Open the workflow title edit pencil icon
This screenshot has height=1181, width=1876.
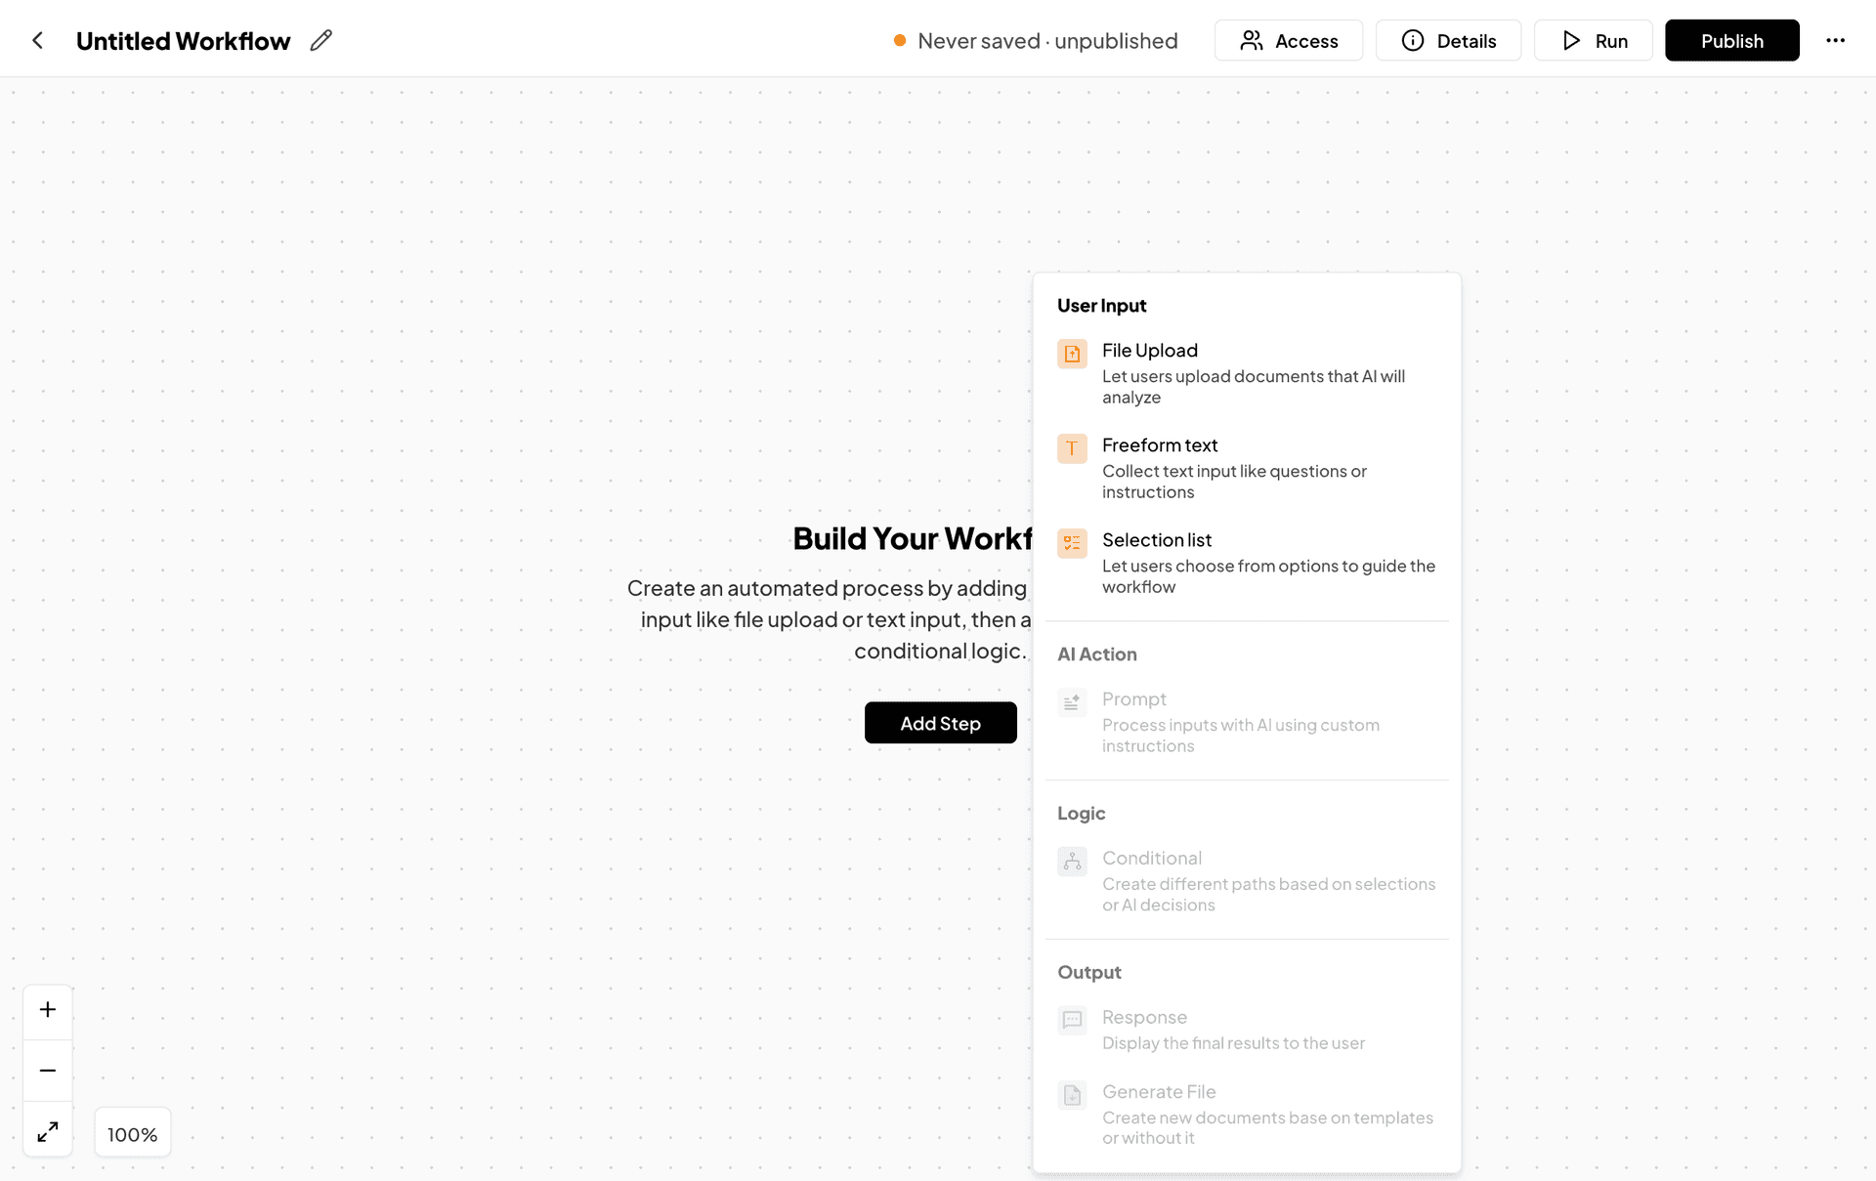pos(320,40)
